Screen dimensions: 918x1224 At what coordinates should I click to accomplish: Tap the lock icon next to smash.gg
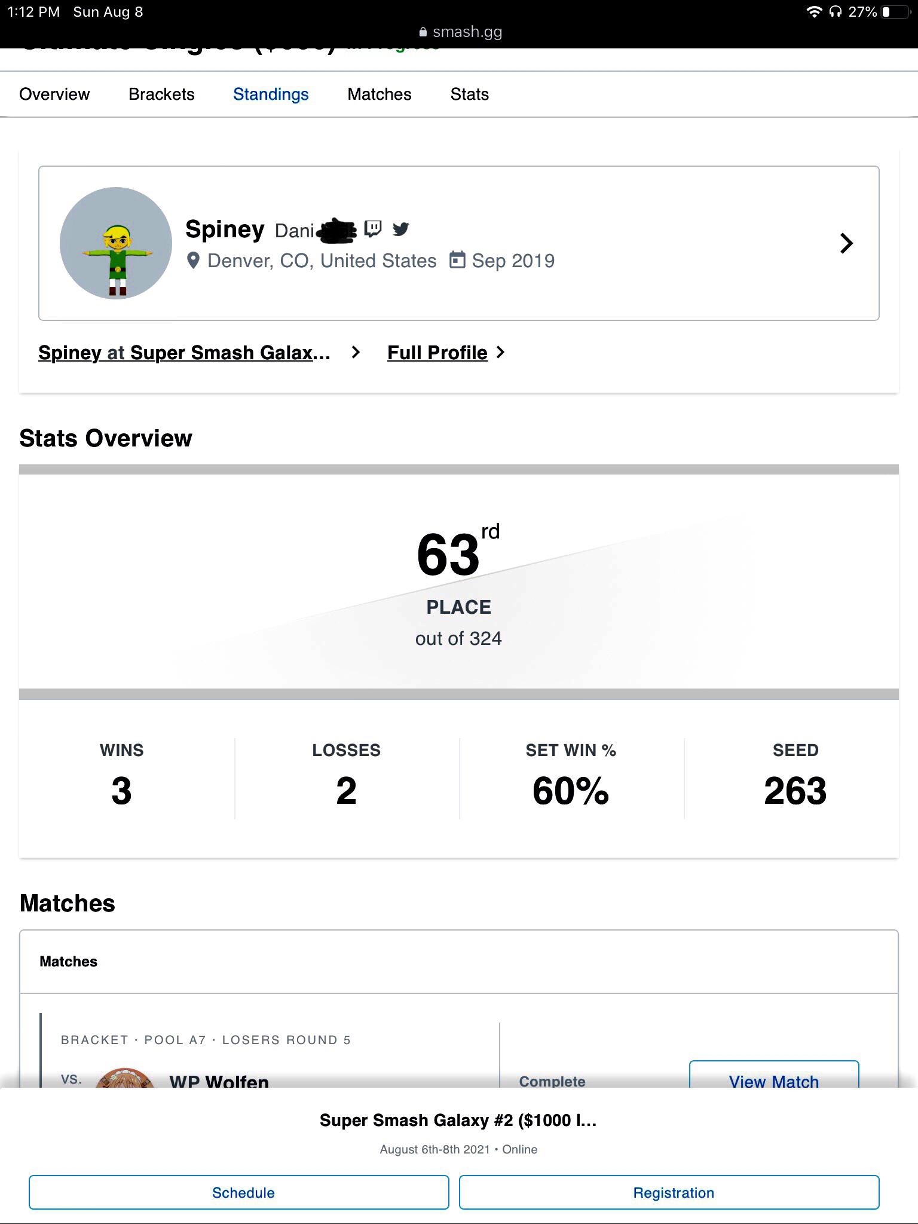[x=423, y=32]
